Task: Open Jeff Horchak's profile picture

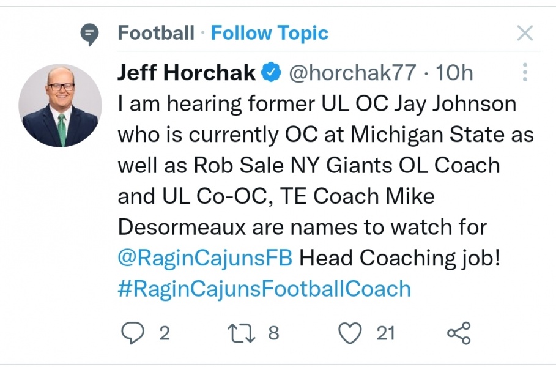Action: [60, 106]
